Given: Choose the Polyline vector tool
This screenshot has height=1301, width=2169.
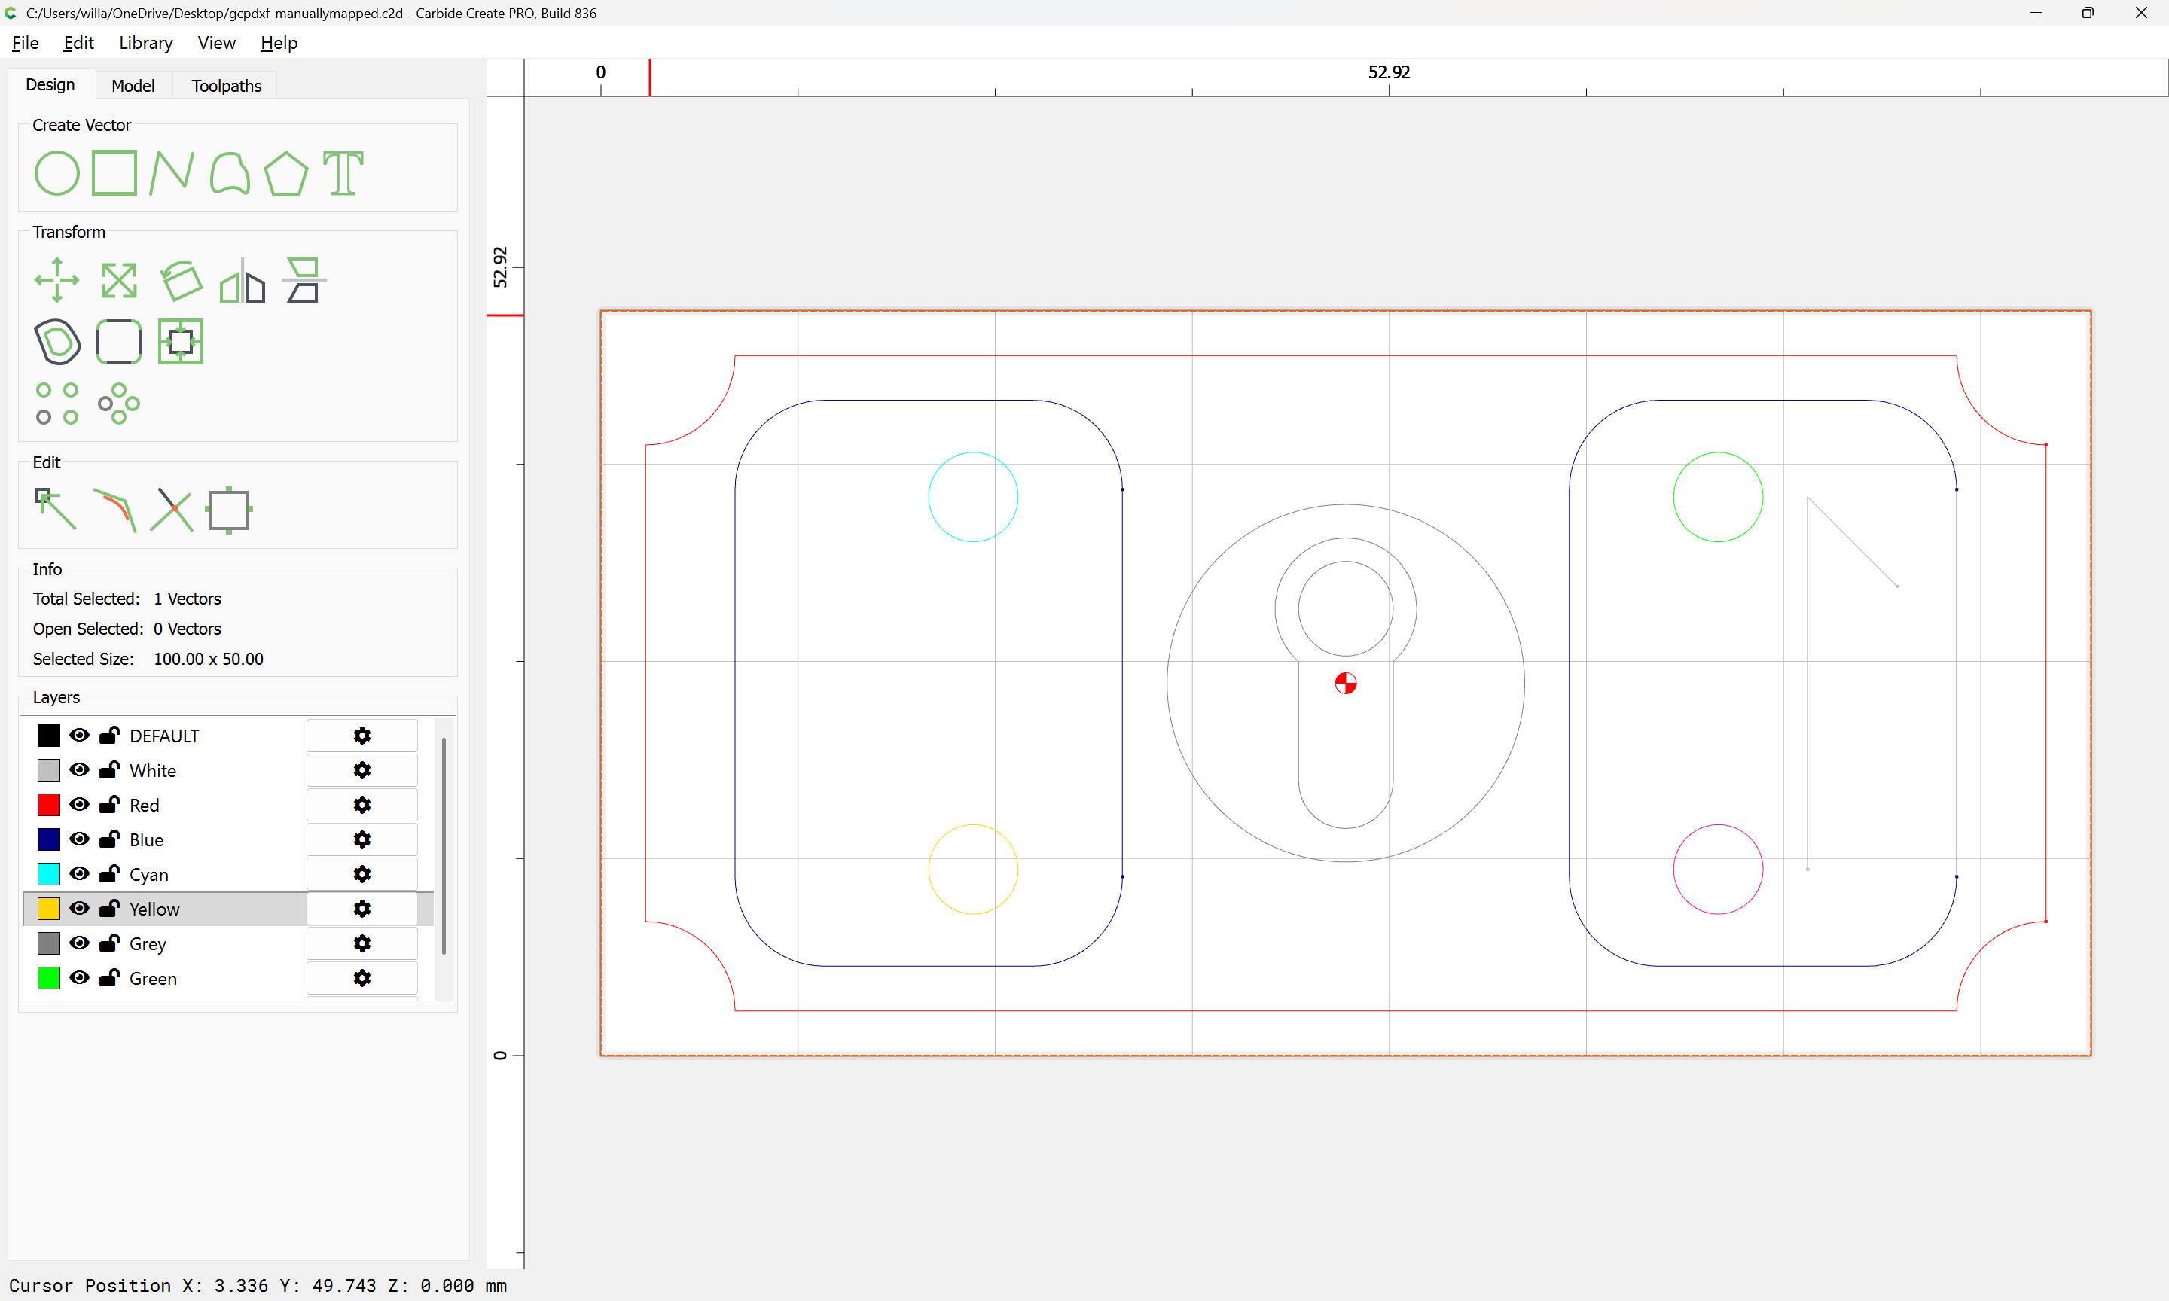Looking at the screenshot, I should (171, 172).
